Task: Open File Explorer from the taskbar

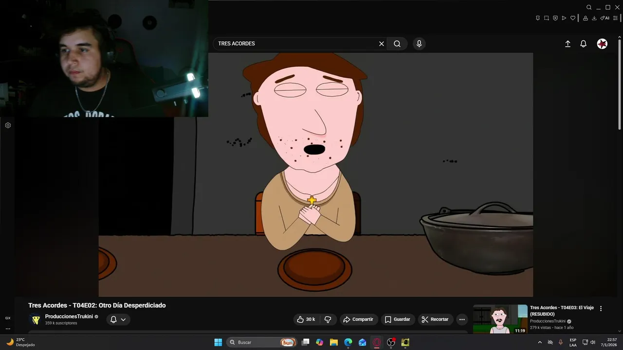Action: [x=334, y=342]
